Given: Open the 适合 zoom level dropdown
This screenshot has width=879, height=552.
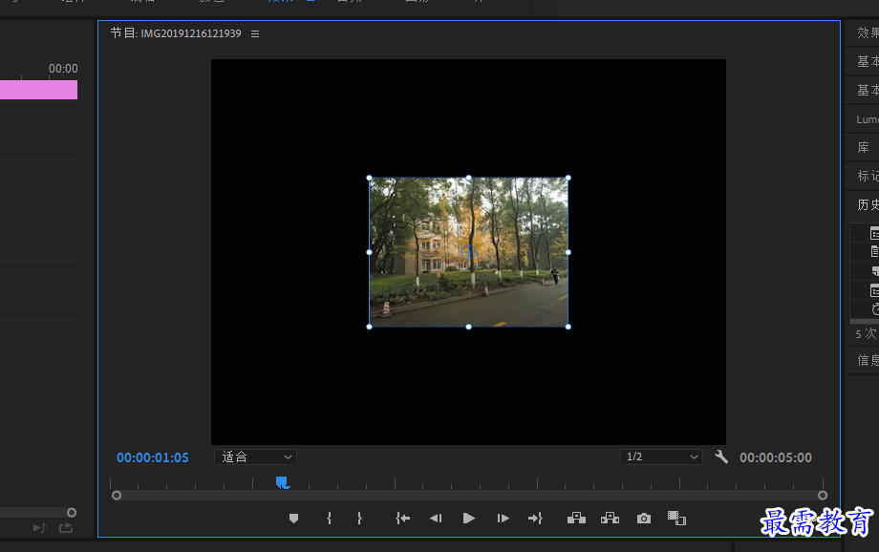Looking at the screenshot, I should click(256, 456).
